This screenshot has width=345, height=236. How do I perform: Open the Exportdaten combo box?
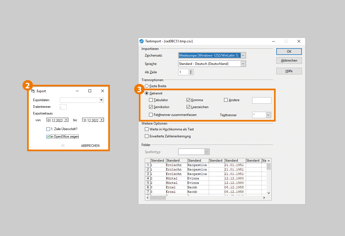coord(101,100)
